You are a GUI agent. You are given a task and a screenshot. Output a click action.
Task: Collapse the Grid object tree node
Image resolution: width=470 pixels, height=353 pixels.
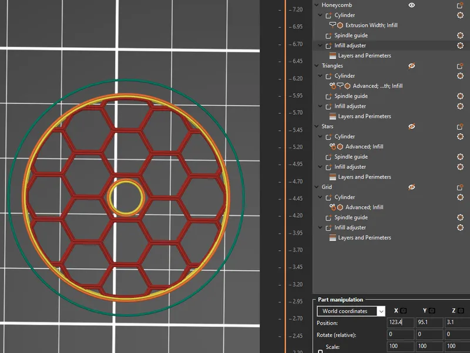click(x=317, y=187)
